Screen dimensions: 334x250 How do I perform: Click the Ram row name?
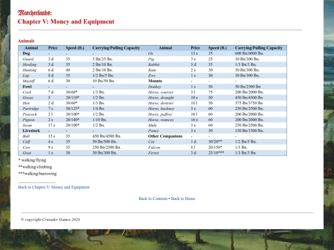tap(152, 70)
